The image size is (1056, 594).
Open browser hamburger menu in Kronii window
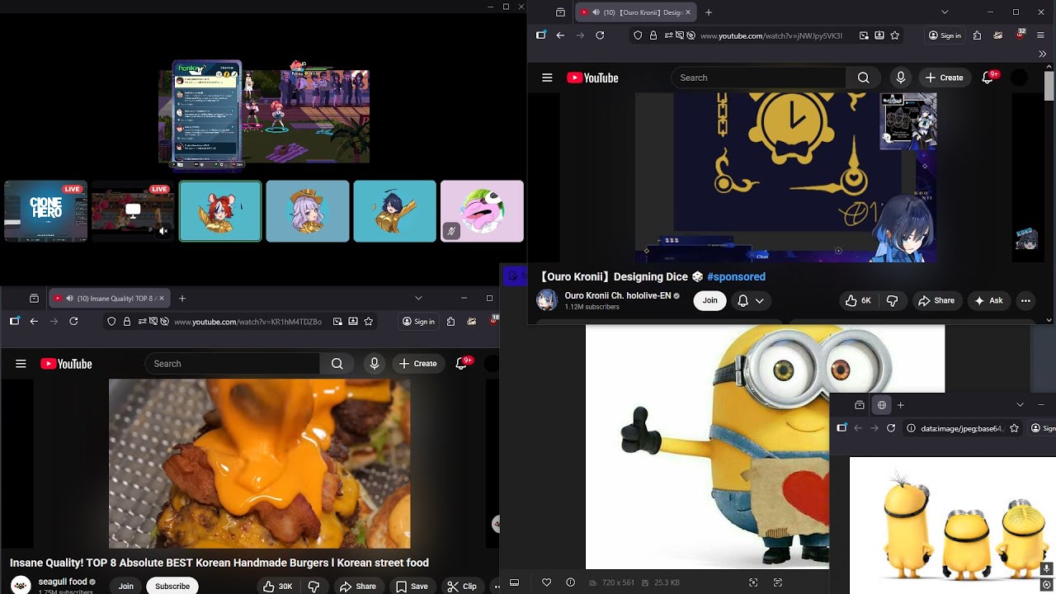[x=1041, y=35]
